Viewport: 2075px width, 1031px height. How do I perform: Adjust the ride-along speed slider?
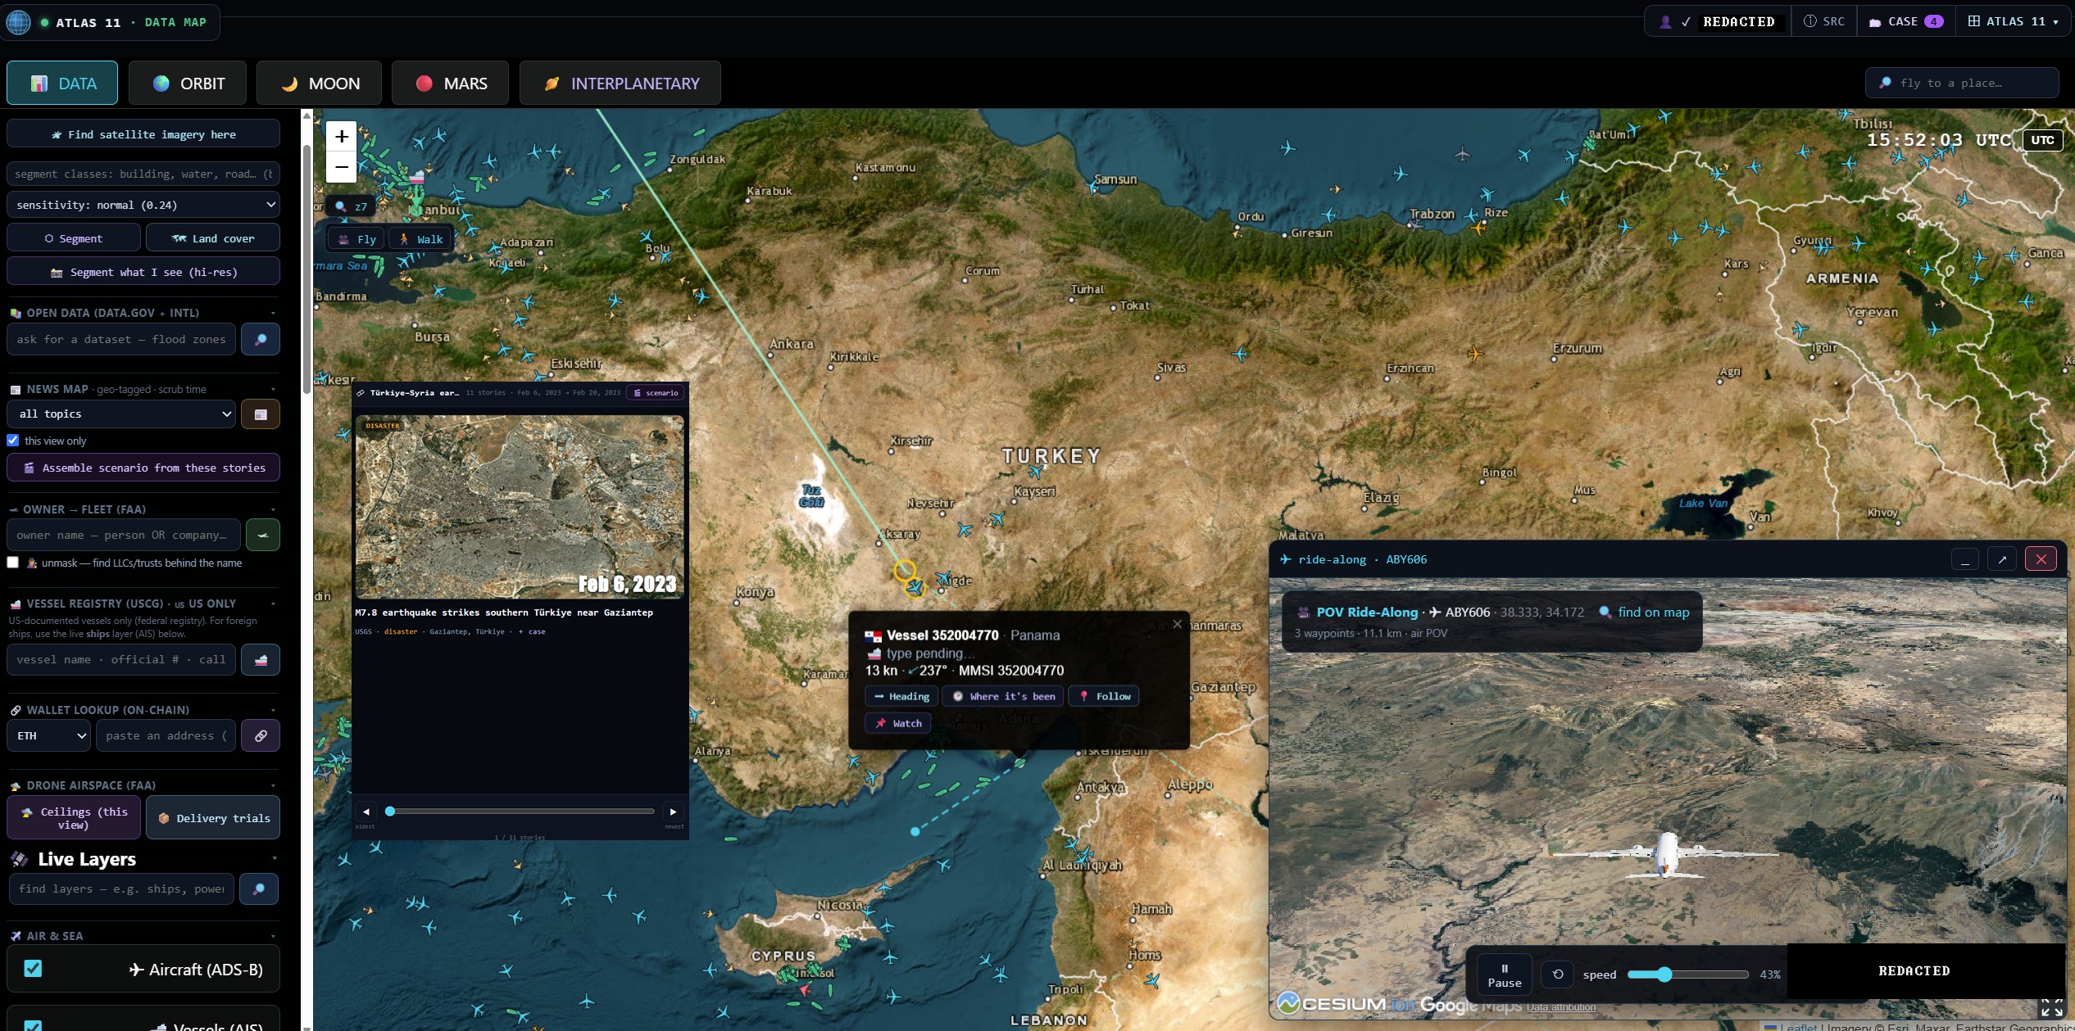tap(1688, 974)
